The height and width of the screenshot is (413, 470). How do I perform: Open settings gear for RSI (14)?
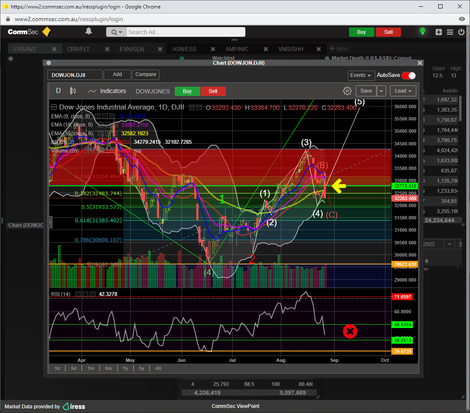[85, 294]
